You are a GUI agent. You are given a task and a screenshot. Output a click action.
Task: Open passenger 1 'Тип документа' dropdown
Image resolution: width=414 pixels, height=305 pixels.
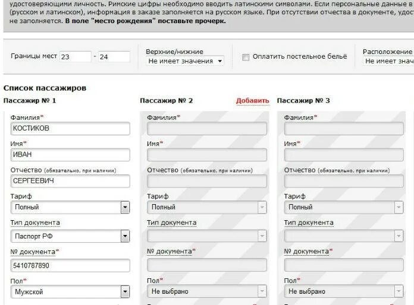(70, 236)
